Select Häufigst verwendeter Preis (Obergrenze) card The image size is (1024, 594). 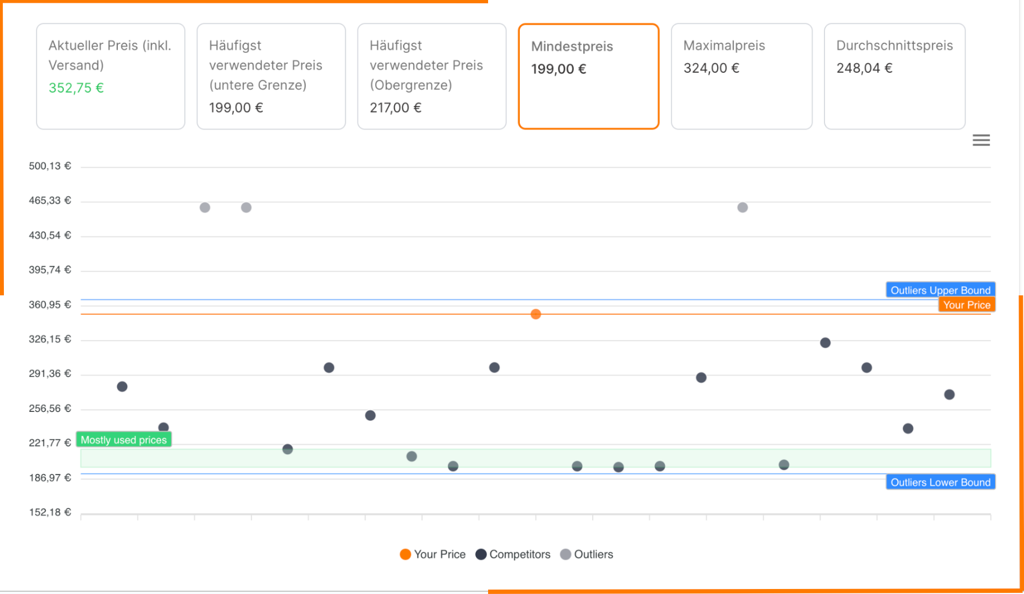(432, 76)
